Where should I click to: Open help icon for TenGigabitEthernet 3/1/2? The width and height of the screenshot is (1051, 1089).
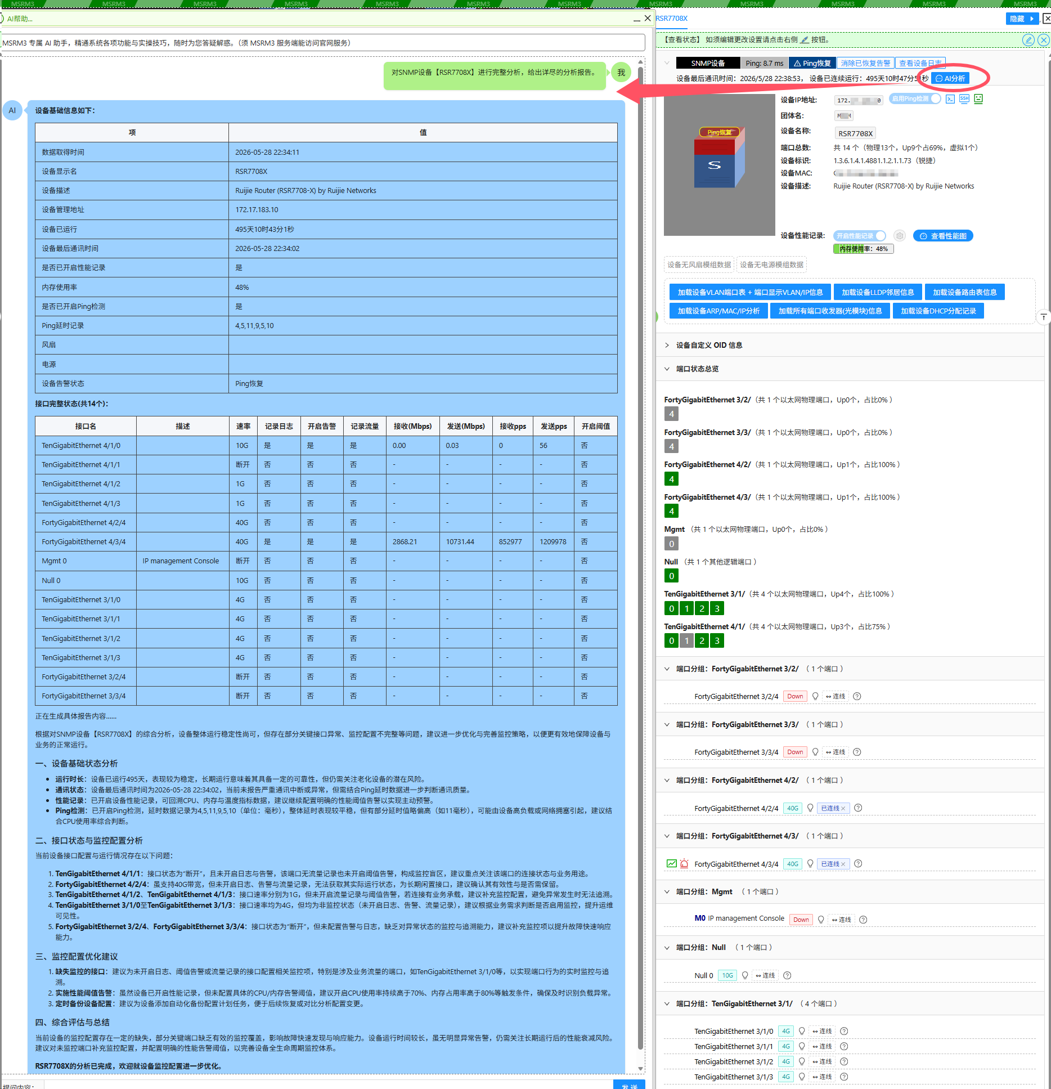pyautogui.click(x=844, y=1061)
